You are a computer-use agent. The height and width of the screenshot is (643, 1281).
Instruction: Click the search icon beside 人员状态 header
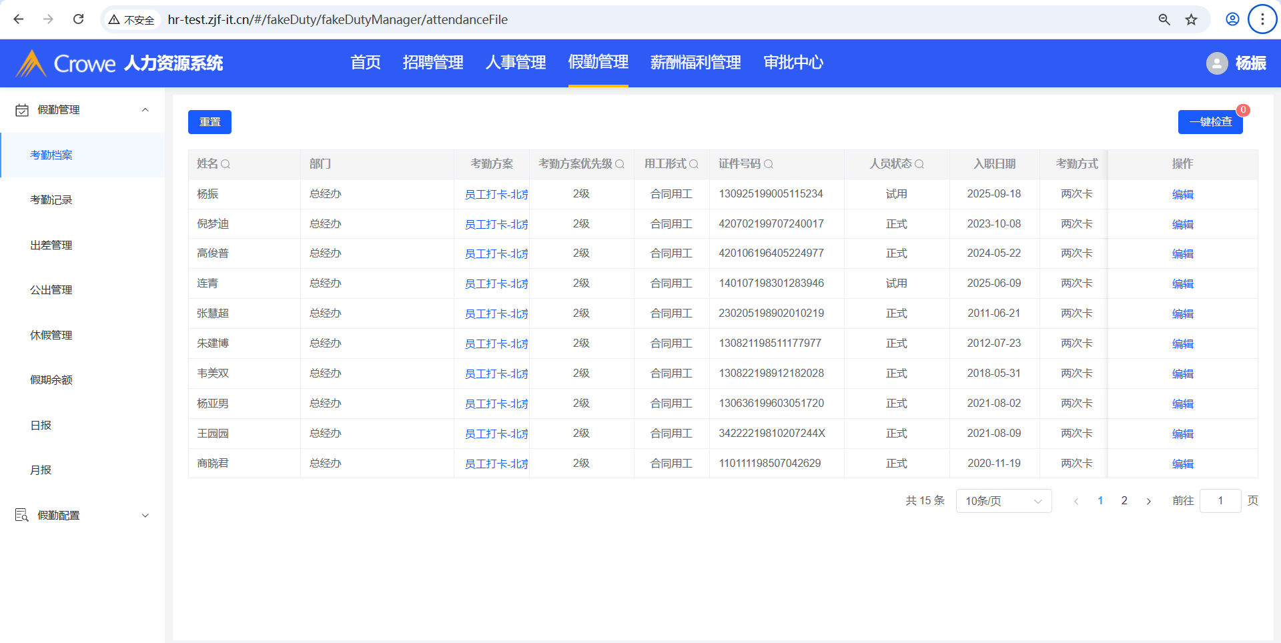click(919, 164)
